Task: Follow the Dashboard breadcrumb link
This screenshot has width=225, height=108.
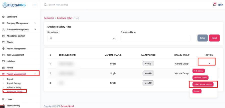Action: click(49, 18)
